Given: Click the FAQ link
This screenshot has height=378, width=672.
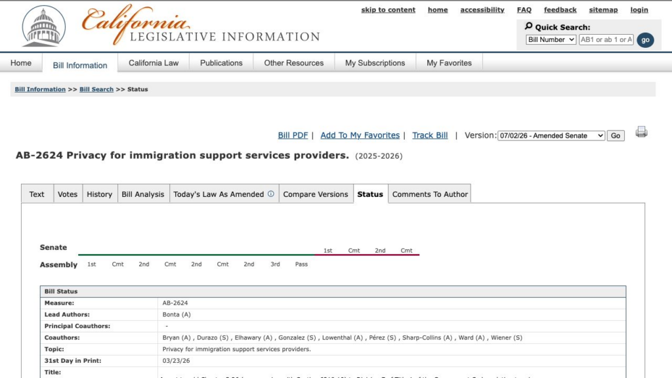Looking at the screenshot, I should [524, 10].
